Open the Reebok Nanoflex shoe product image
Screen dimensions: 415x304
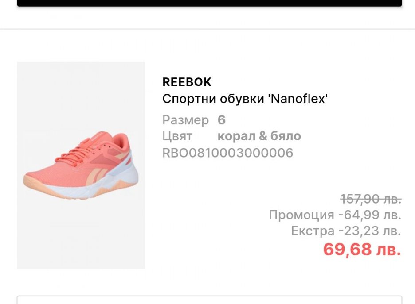click(x=81, y=165)
